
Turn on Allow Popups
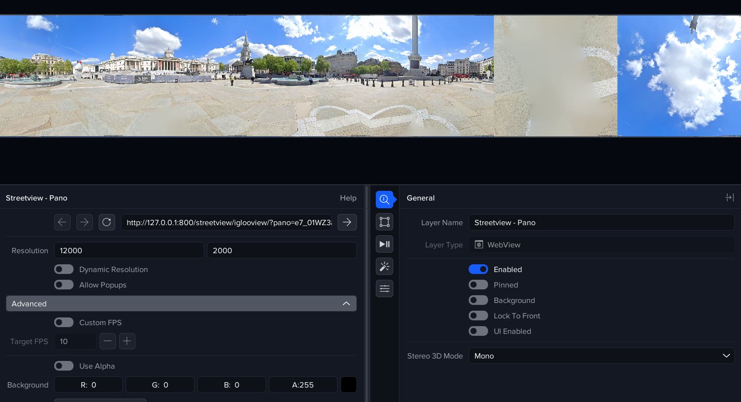[64, 285]
